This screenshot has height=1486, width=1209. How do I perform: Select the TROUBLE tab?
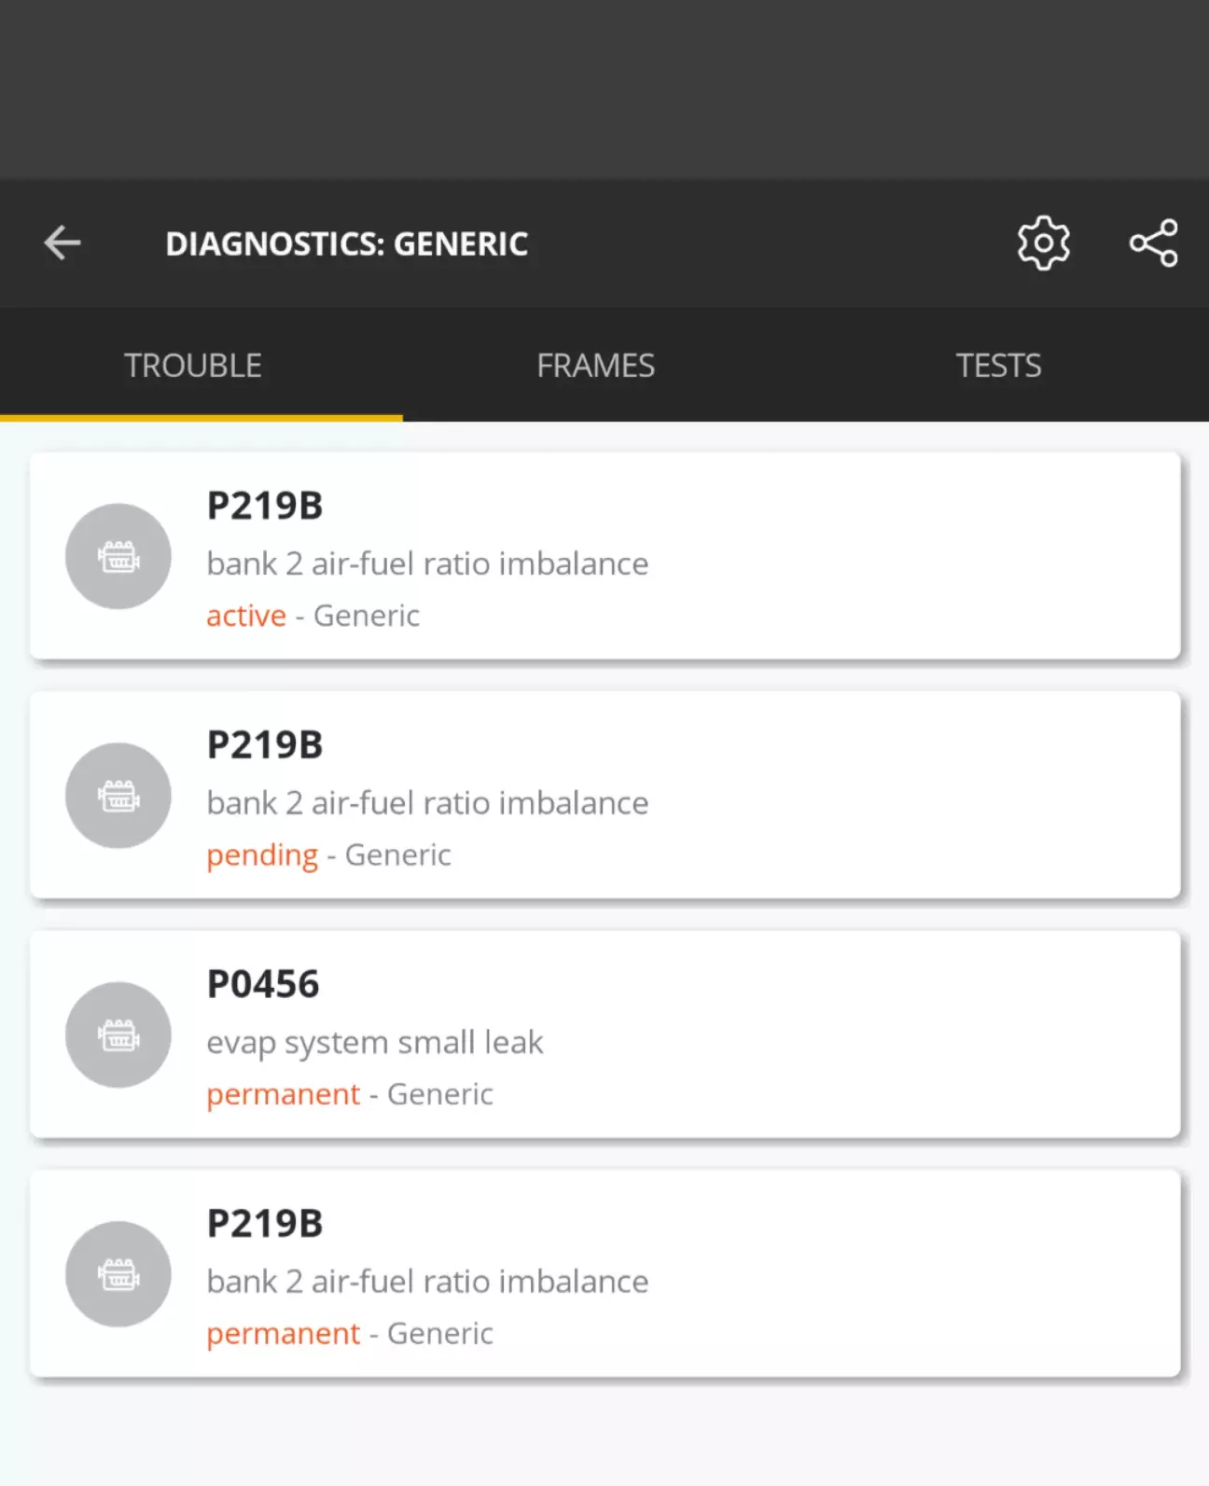(x=193, y=366)
